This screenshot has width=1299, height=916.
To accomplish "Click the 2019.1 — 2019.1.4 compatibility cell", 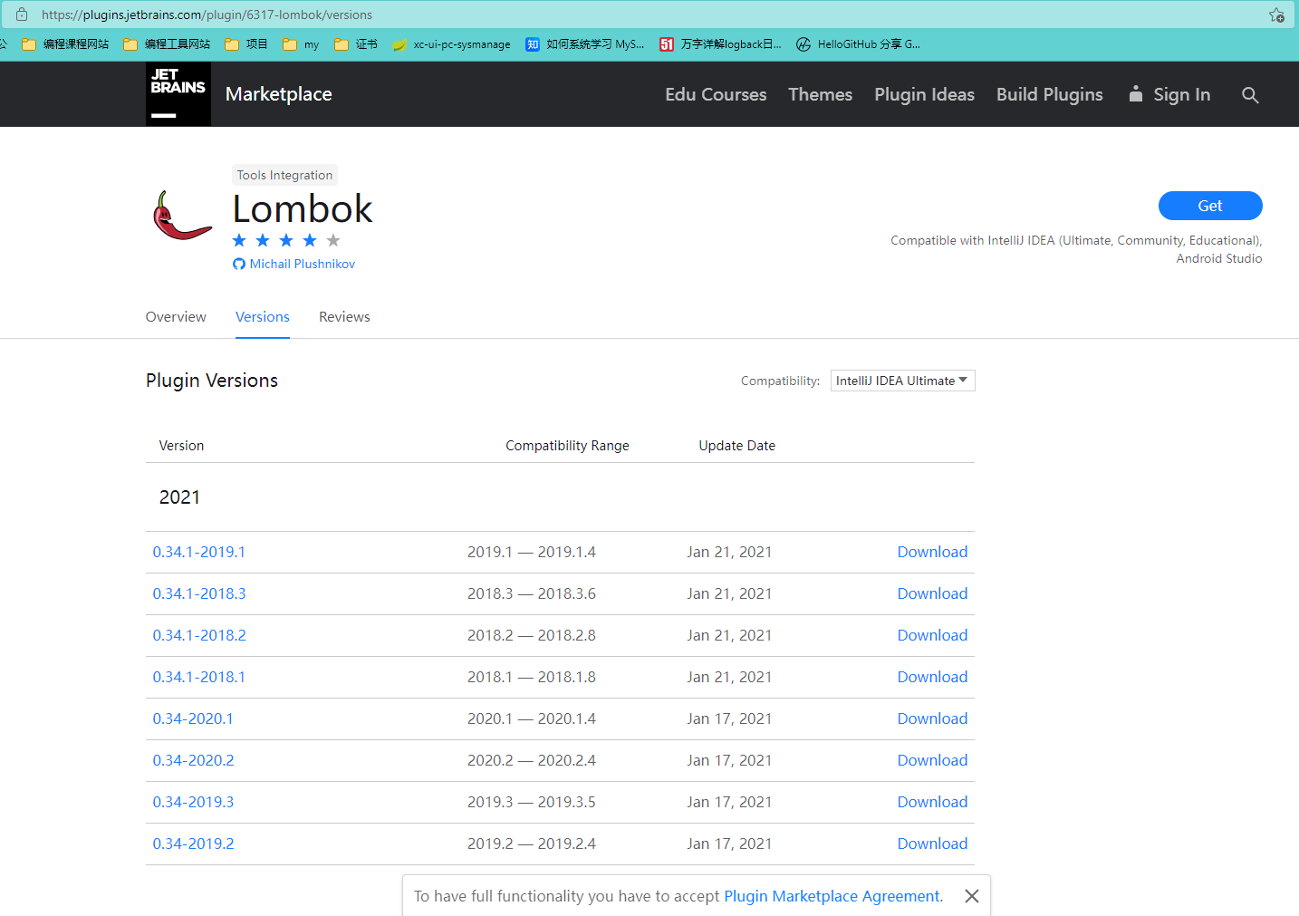I will click(532, 552).
